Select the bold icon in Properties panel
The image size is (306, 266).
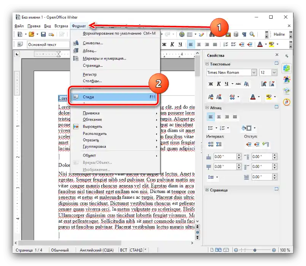(x=211, y=84)
